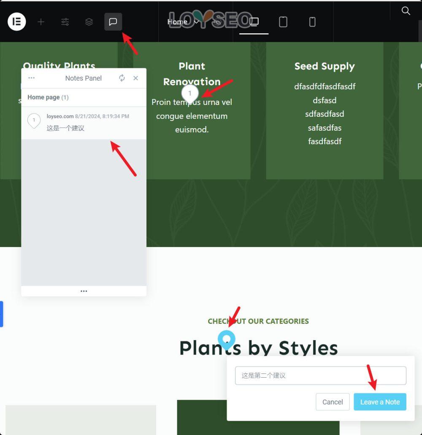Screen dimensions: 422x435
Task: Open the Elementor logo menu
Action: (16, 21)
